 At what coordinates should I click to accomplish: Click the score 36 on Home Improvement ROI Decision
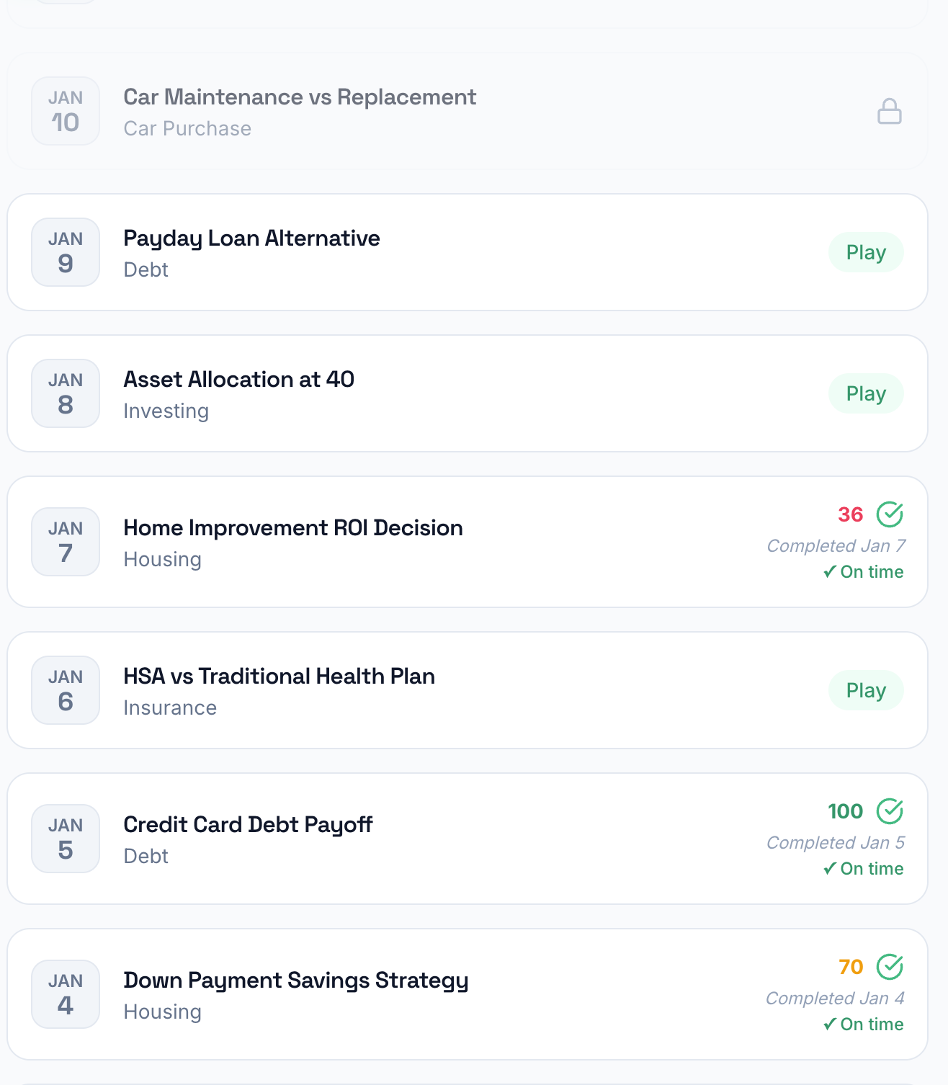tap(850, 514)
